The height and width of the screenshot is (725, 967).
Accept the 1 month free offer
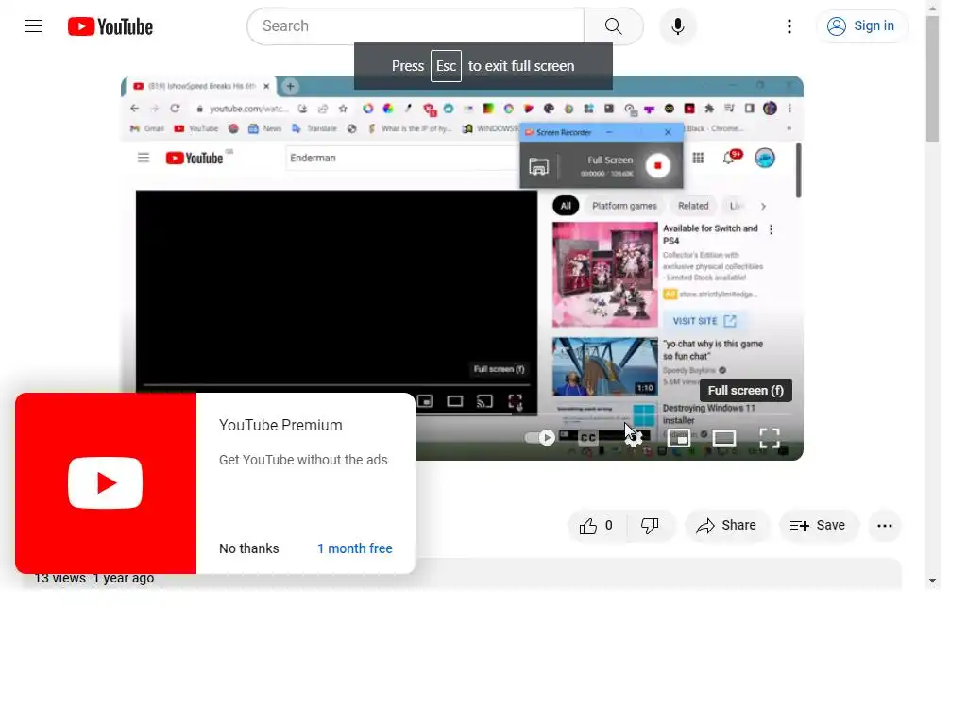point(355,548)
